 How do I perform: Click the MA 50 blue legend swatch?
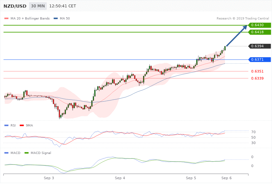coord(56,18)
